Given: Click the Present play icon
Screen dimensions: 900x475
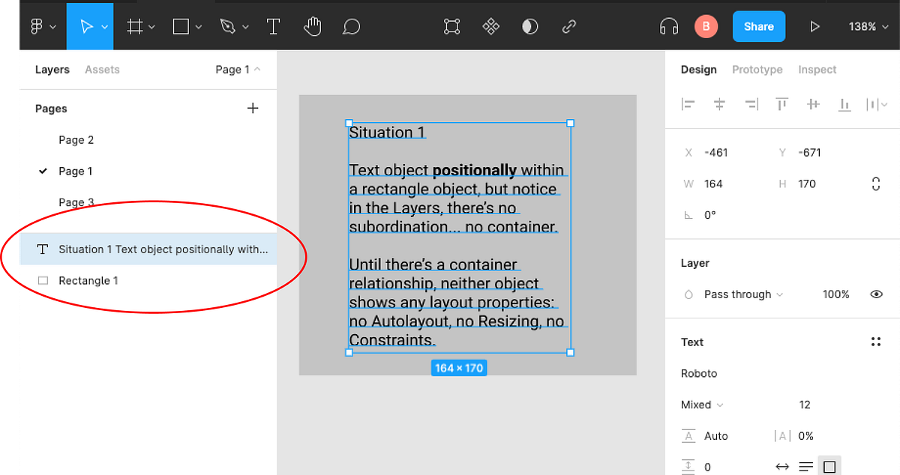Looking at the screenshot, I should (x=814, y=26).
